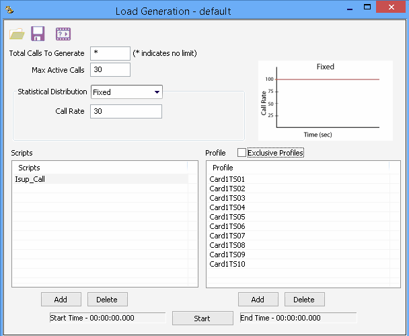This screenshot has height=336, width=409.
Task: Select profile Card1TS04
Action: tap(299, 207)
